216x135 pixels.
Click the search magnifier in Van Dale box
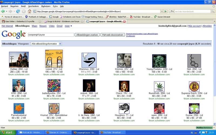[x=213, y=11]
